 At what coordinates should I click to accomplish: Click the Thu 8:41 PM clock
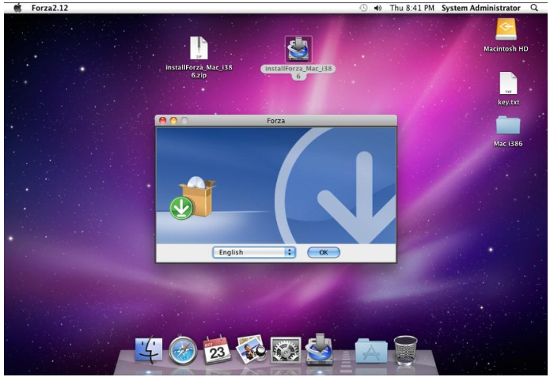point(412,8)
